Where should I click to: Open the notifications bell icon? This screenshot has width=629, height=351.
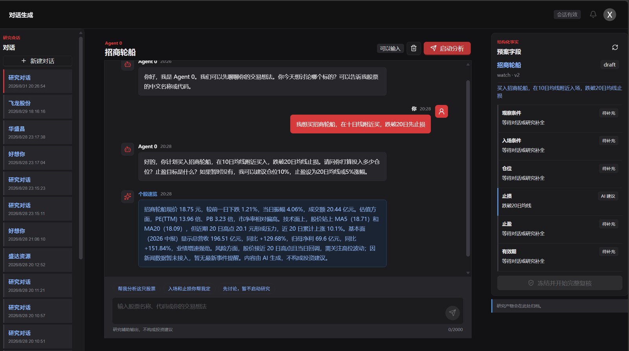[x=593, y=15]
